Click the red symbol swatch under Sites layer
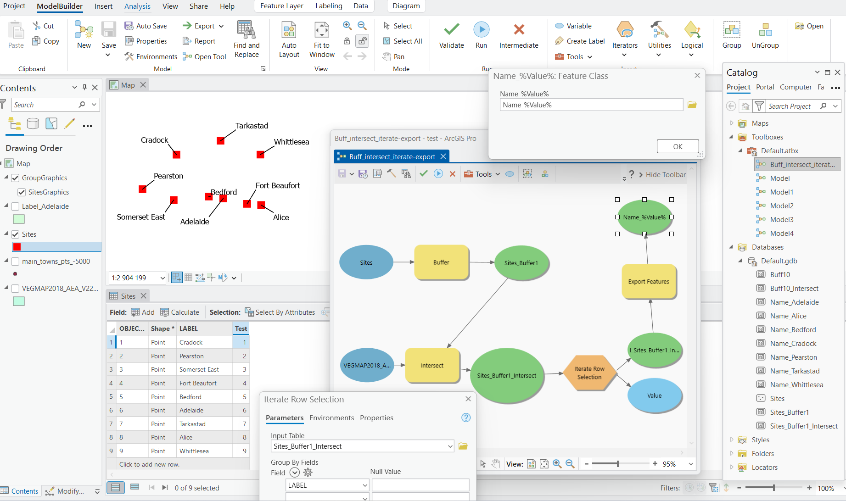Screen dimensions: 846x501 point(17,247)
